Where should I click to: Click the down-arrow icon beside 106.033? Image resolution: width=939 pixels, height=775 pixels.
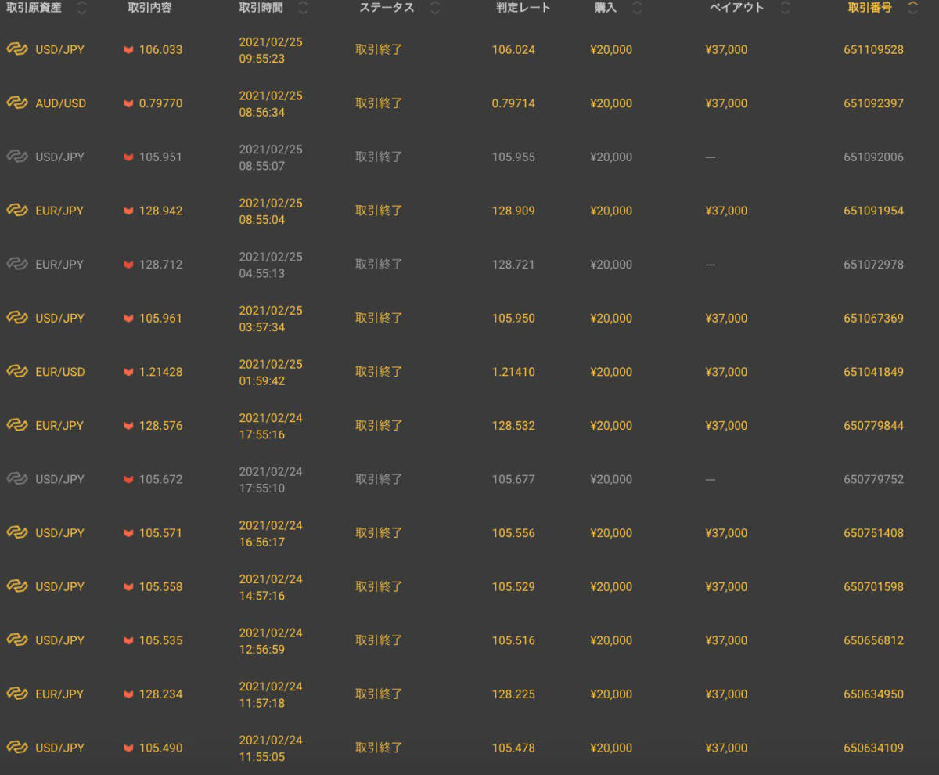point(128,50)
